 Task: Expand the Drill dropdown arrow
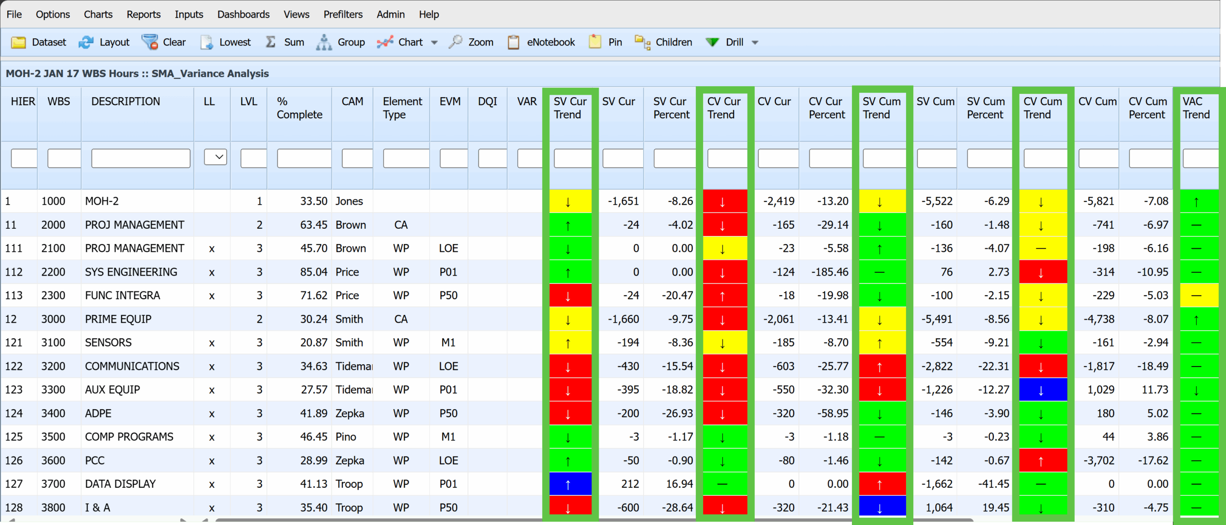pos(755,43)
